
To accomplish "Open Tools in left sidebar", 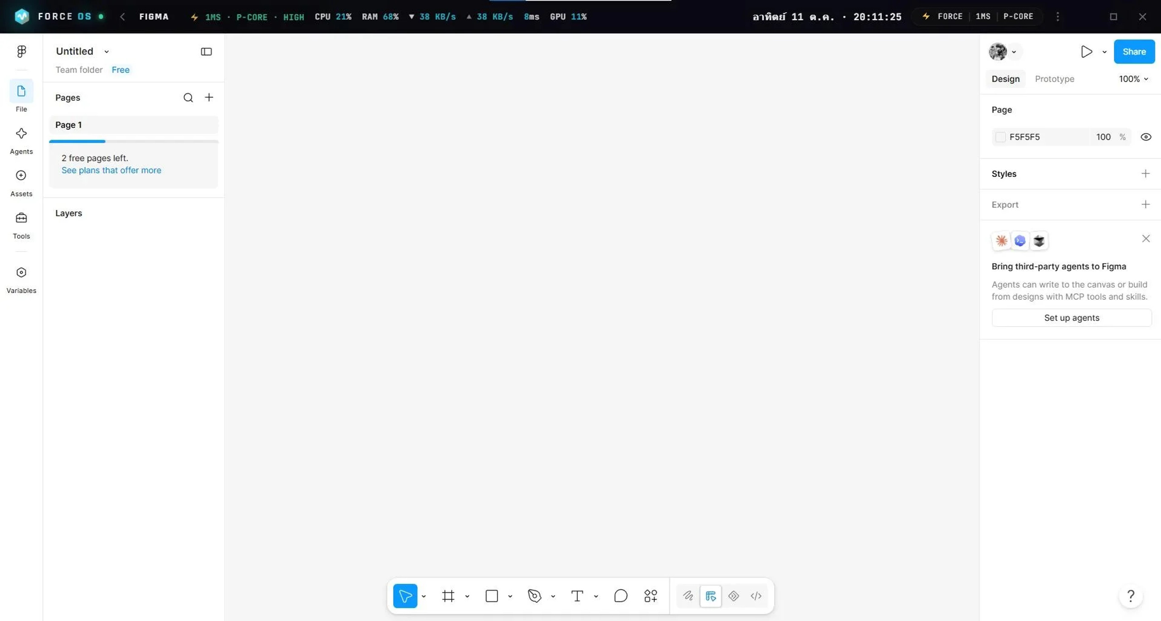I will [21, 225].
